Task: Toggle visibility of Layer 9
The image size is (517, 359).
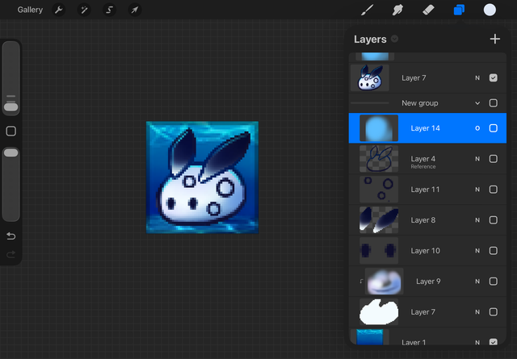Action: [x=494, y=282]
